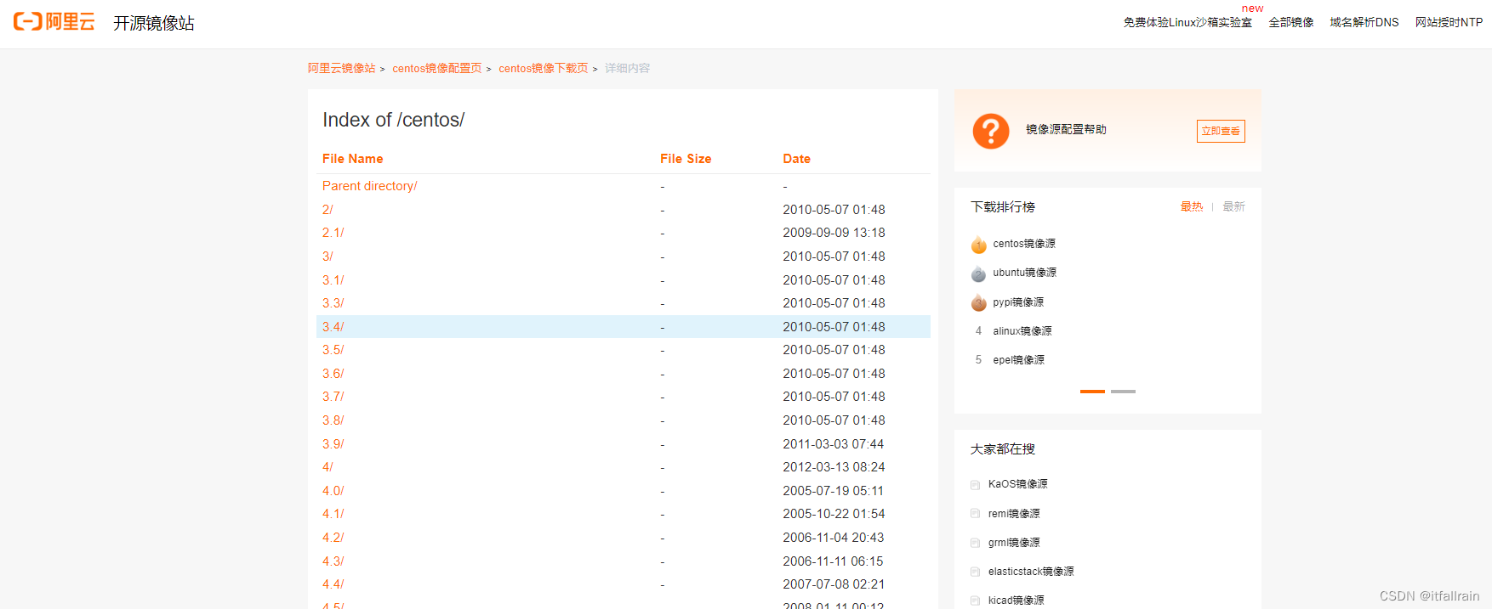Click the date 2011-03-03 07:44
Viewport: 1492px width, 609px height.
click(x=833, y=444)
